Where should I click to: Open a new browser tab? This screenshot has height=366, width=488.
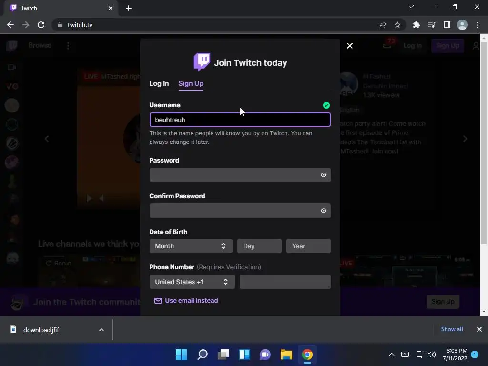tap(129, 8)
